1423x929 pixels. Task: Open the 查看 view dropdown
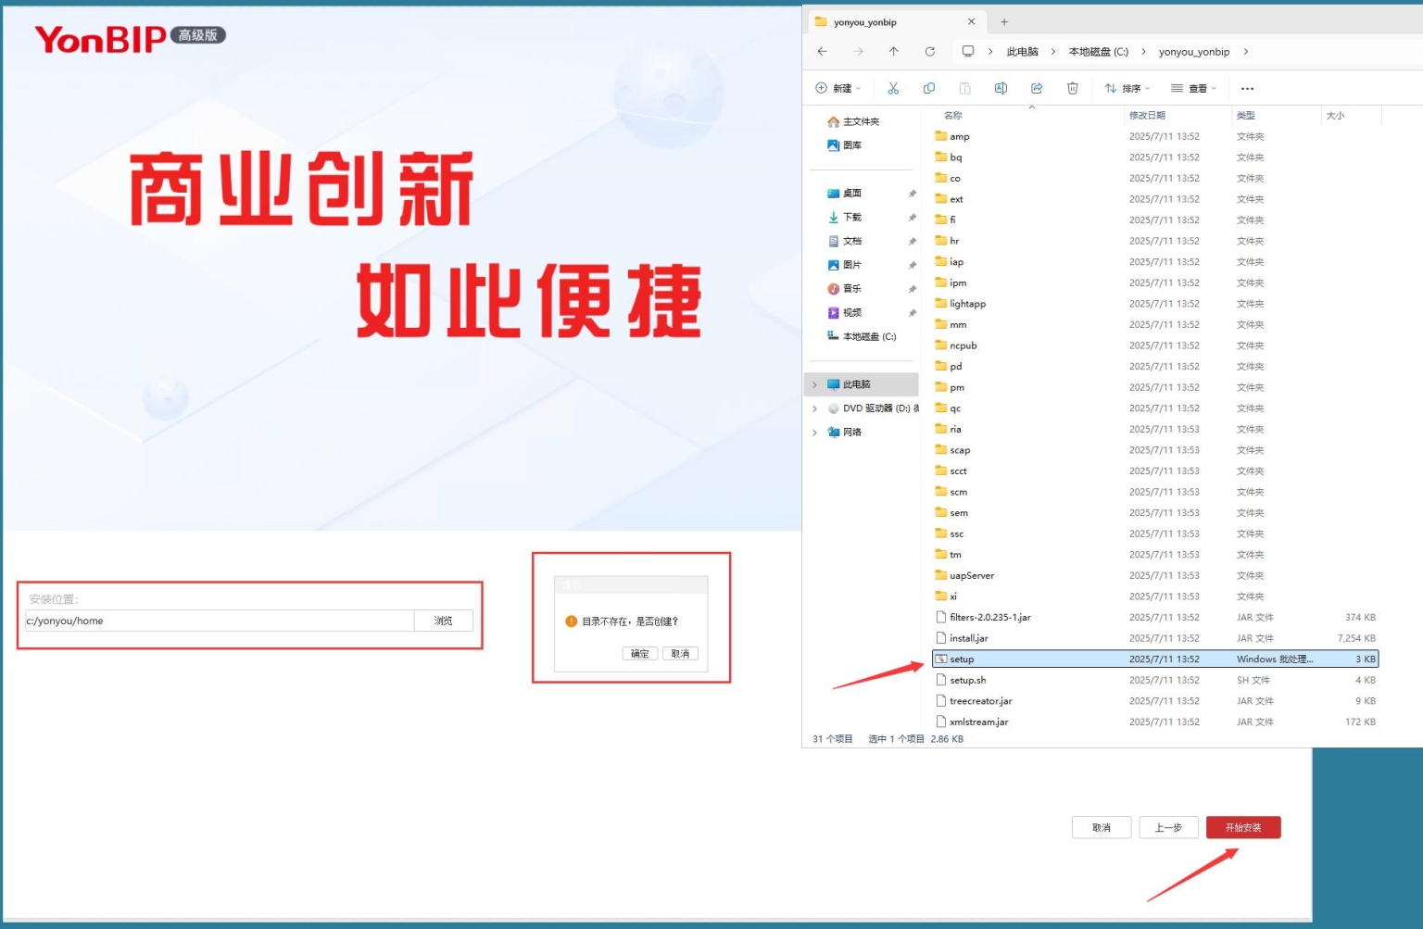pyautogui.click(x=1195, y=87)
